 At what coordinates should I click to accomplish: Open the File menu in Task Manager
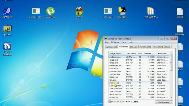coord(107,42)
